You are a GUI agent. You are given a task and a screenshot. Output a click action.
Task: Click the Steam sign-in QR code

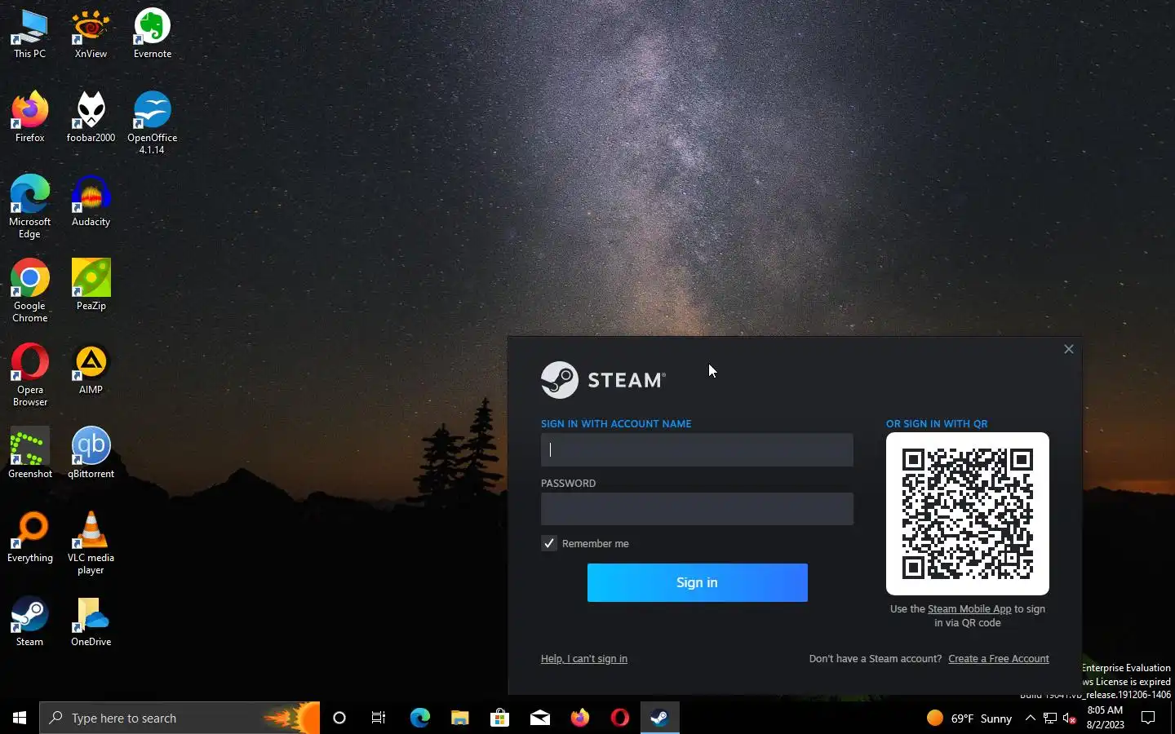click(968, 514)
